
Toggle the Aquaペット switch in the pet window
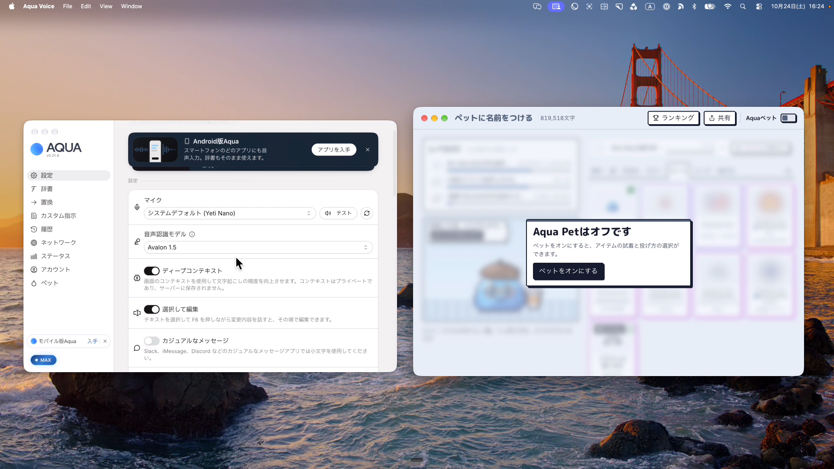click(788, 118)
